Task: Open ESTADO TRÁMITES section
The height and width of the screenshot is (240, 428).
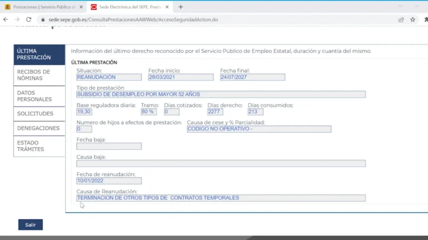Action: pyautogui.click(x=40, y=146)
